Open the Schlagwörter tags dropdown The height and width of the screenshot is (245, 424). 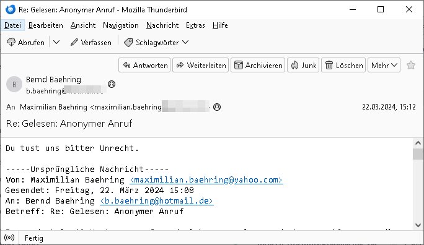coord(156,42)
